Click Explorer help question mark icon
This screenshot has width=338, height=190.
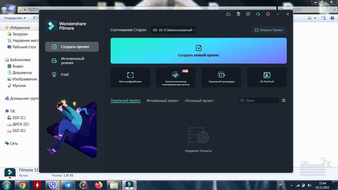coord(332,18)
